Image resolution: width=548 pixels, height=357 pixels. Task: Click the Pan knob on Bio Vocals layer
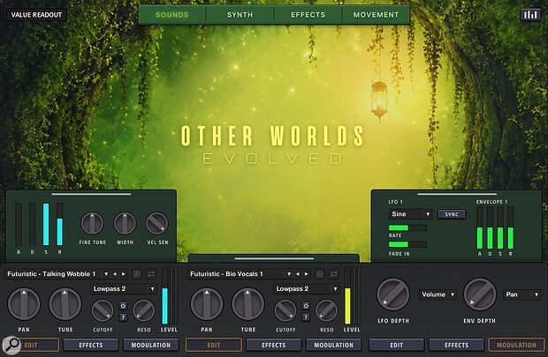coord(207,304)
